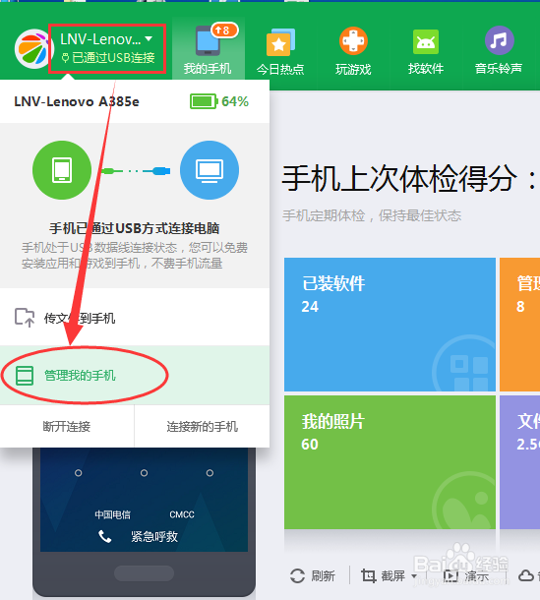Click 手机已通过USB方式连接电脑 heading
Viewport: 540px width, 600px height.
135,228
